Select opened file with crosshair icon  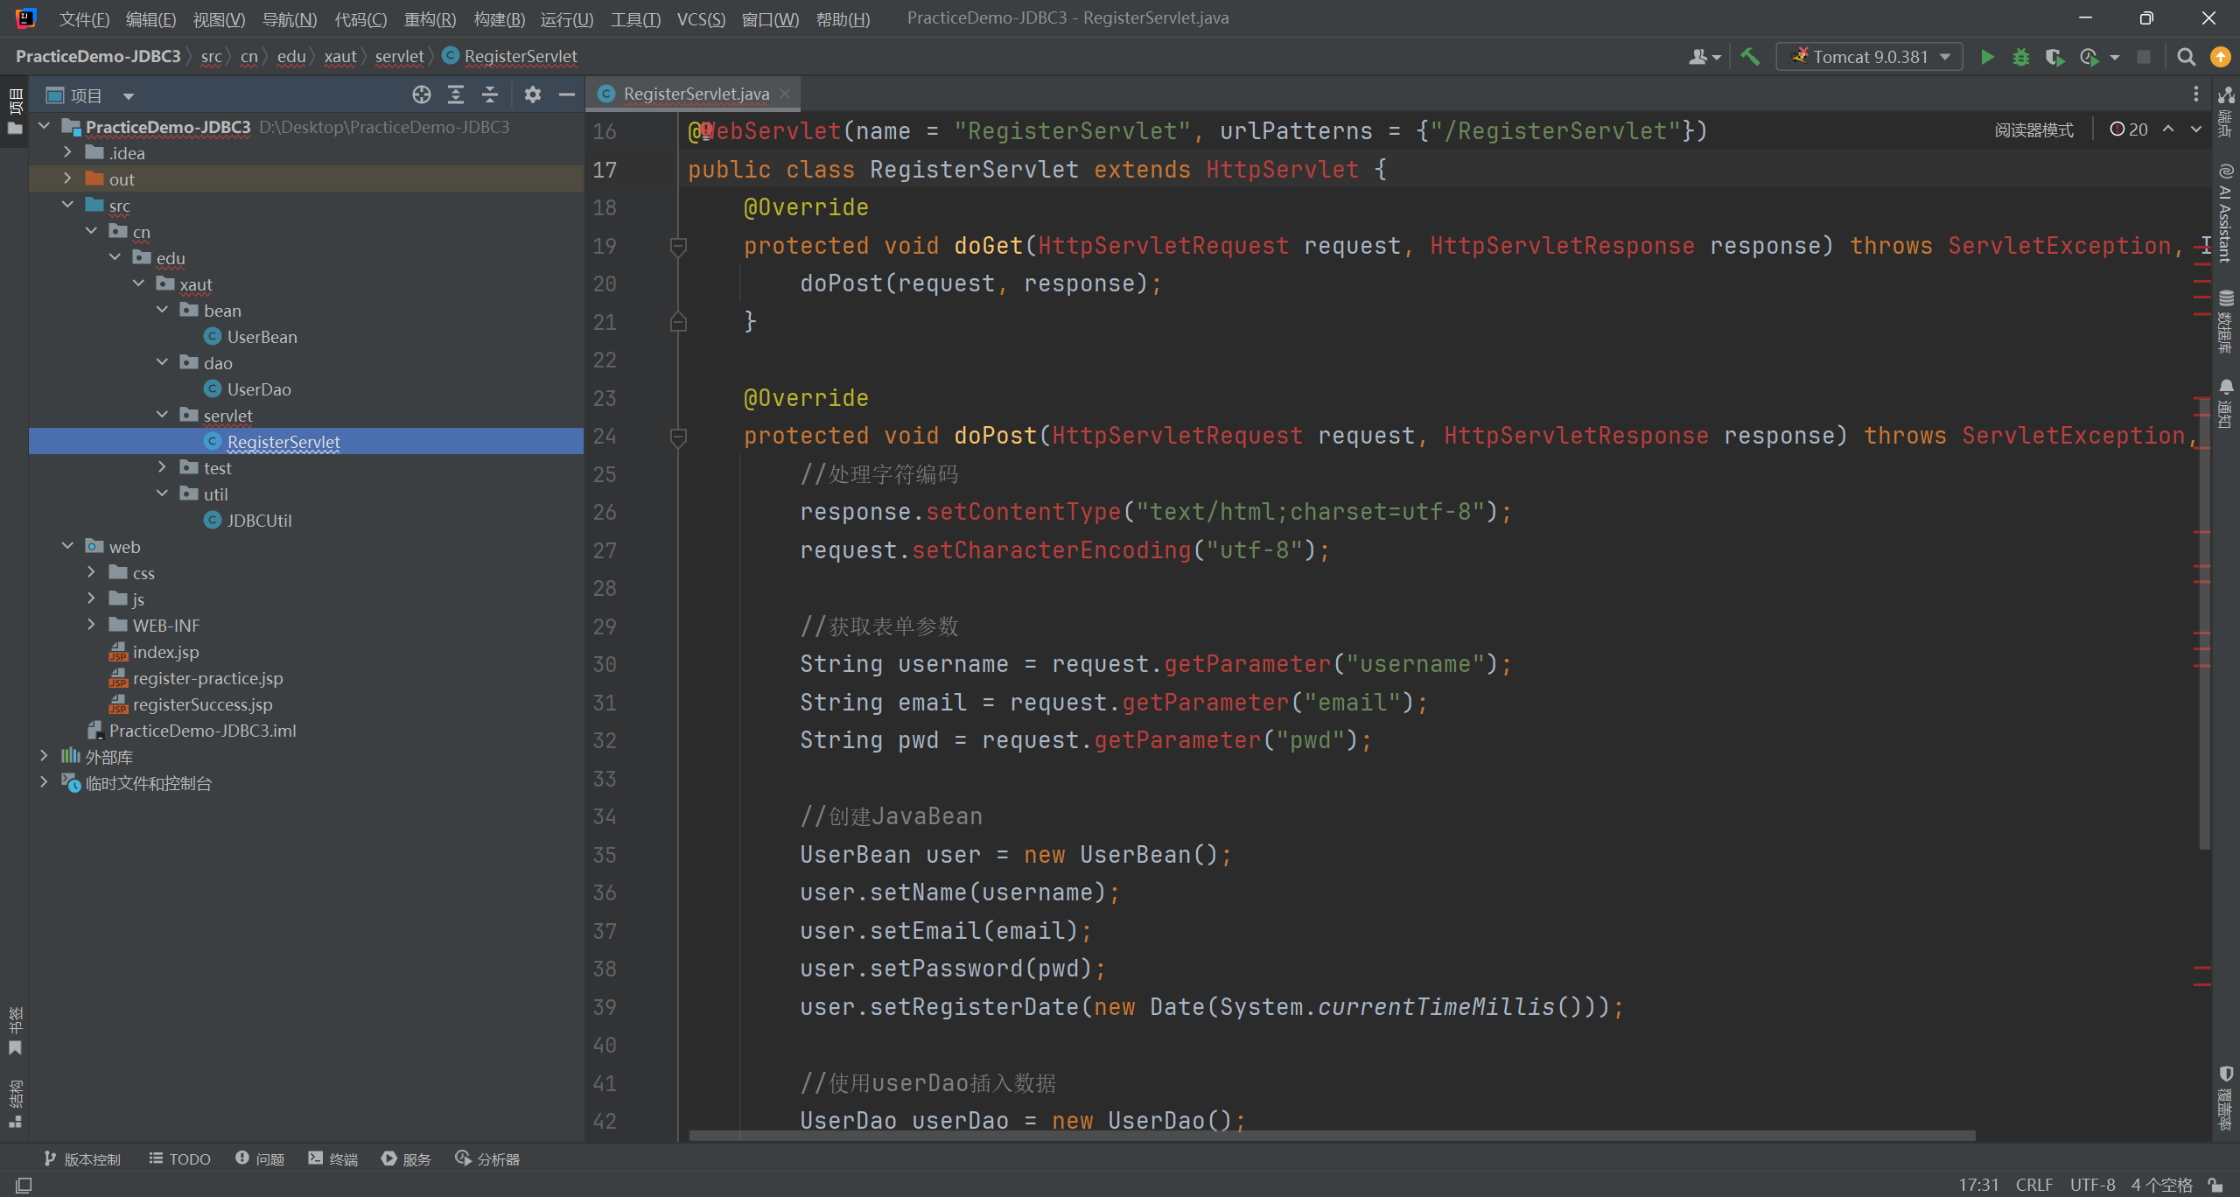[x=422, y=94]
